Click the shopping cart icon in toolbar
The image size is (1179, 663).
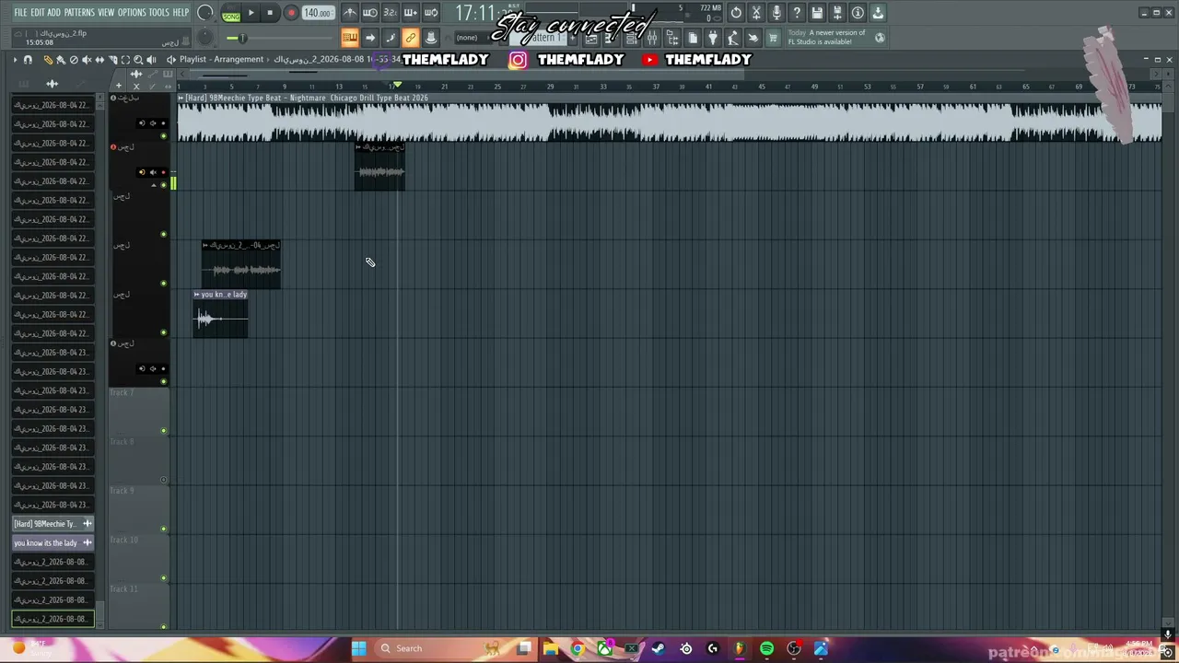click(774, 38)
